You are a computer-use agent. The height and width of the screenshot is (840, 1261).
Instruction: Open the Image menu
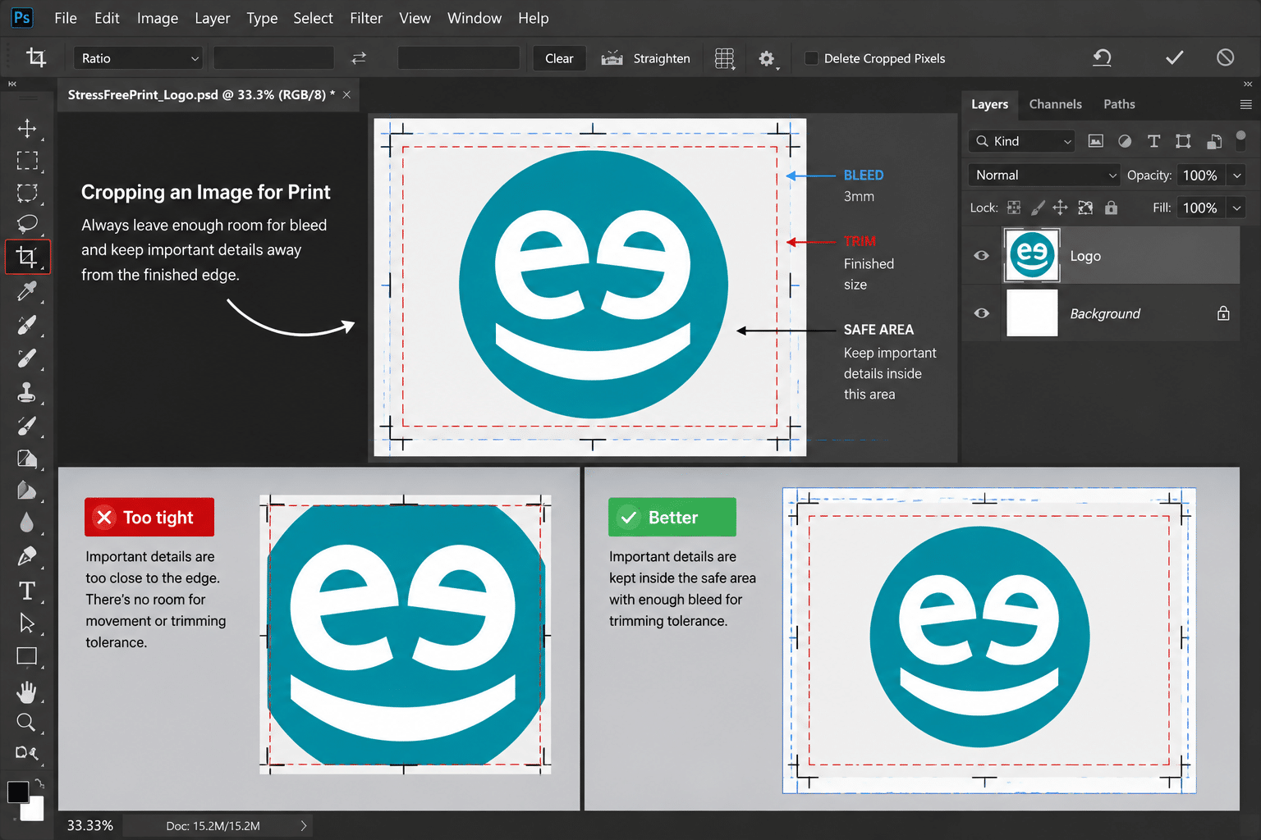click(158, 18)
